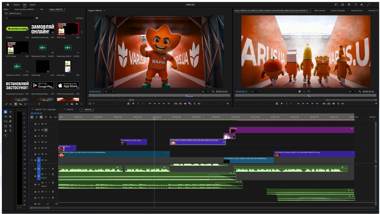Click the Source monitor timecode 00:00:02:17
Viewport: 380px width, 214px height.
click(241, 92)
